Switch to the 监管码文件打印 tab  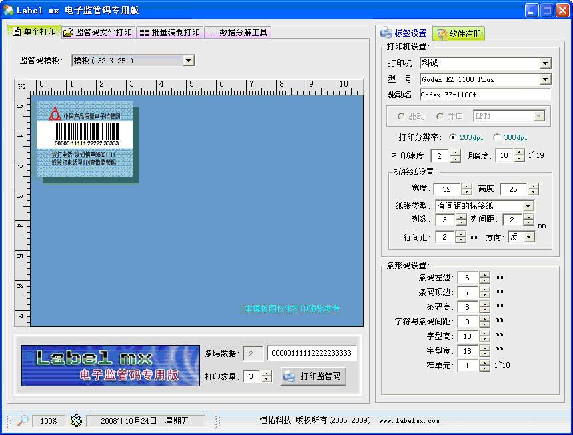click(98, 33)
